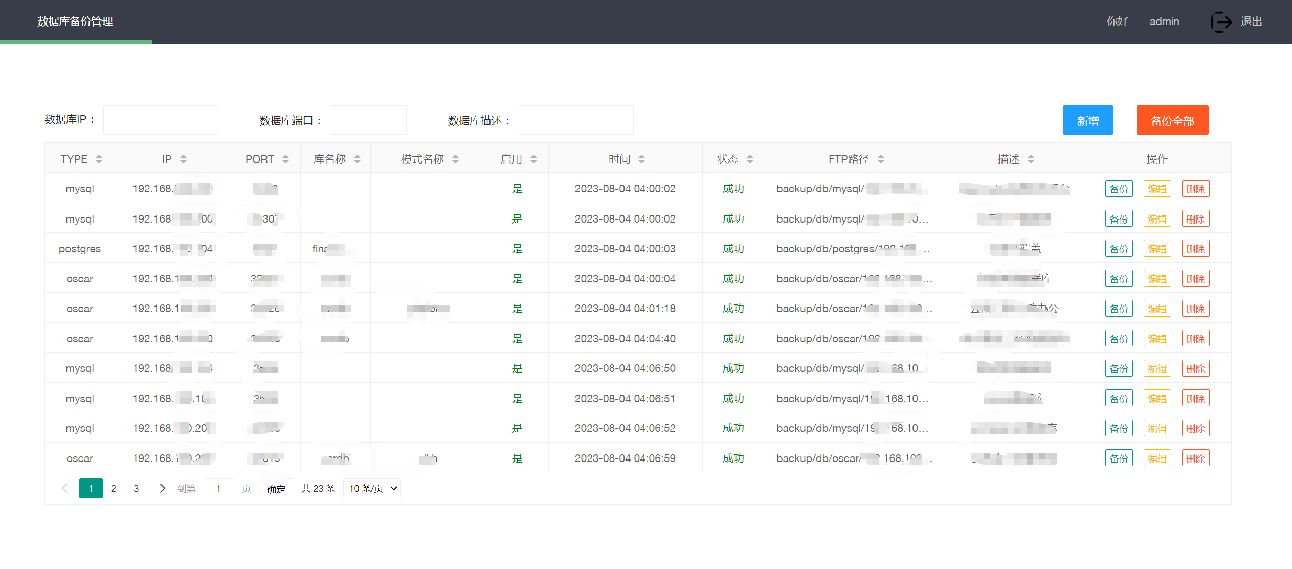Go to page 3

pos(136,488)
